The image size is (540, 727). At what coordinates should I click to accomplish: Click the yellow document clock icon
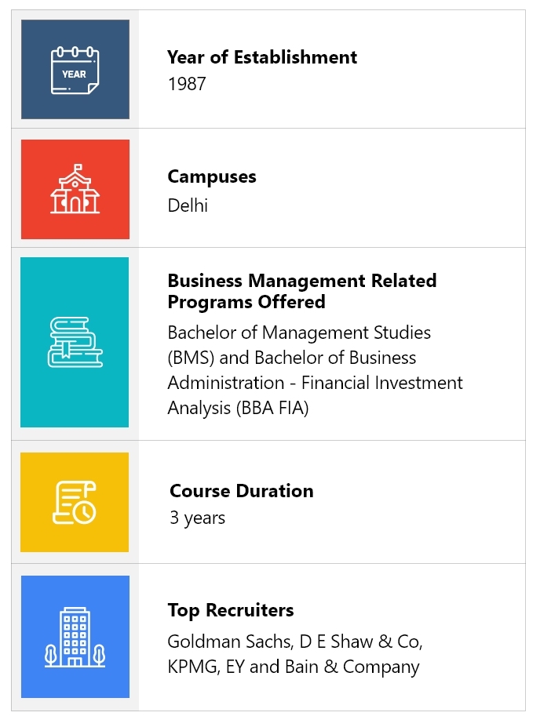point(75,503)
